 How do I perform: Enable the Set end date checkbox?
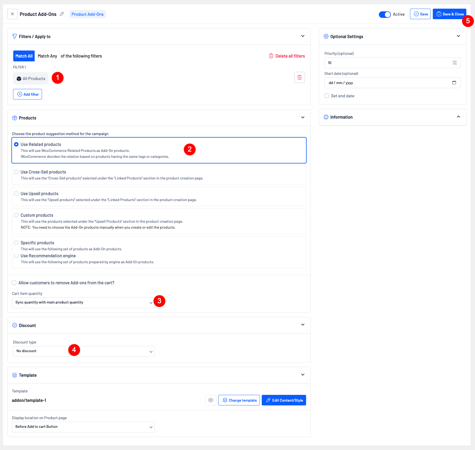(327, 96)
